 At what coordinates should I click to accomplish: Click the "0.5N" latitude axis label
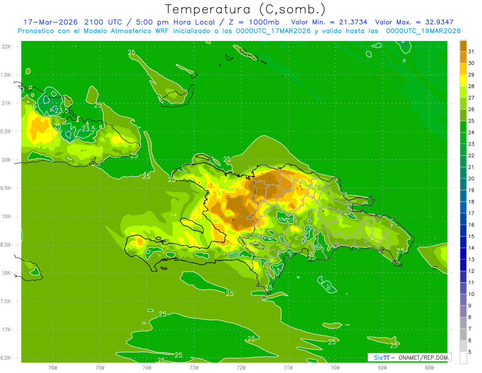[x=6, y=132]
